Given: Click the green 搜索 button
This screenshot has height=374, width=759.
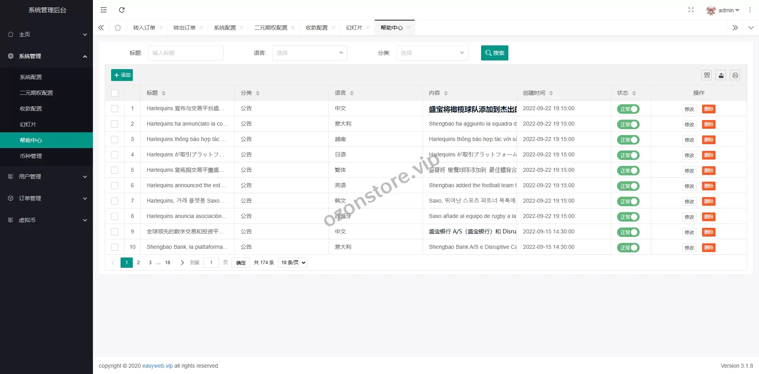Looking at the screenshot, I should coord(494,53).
